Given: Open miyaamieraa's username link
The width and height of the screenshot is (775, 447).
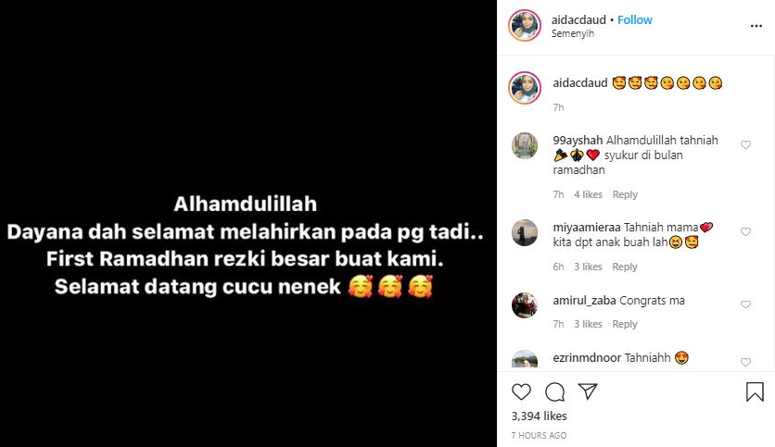Looking at the screenshot, I should pyautogui.click(x=587, y=228).
